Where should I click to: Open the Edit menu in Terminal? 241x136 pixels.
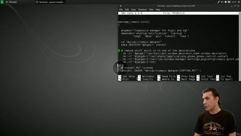click(127, 9)
